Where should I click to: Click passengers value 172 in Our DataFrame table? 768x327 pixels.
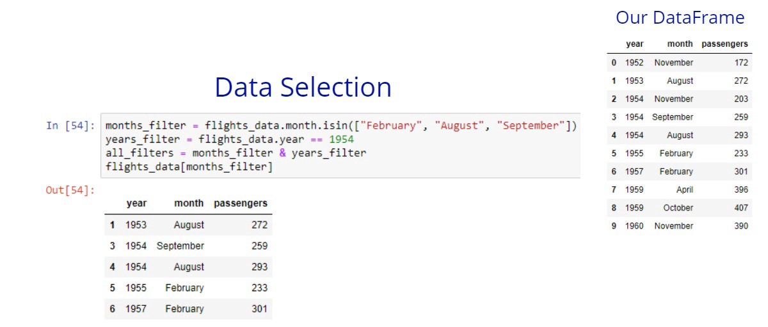(741, 63)
